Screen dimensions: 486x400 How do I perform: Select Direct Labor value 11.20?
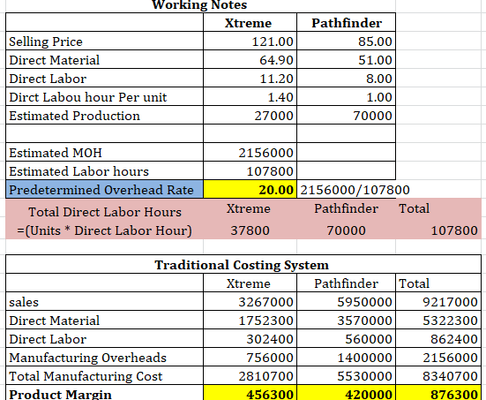pyautogui.click(x=250, y=79)
